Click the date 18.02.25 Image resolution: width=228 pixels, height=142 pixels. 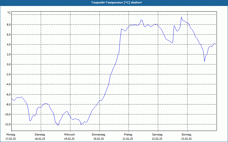[x=40, y=139]
